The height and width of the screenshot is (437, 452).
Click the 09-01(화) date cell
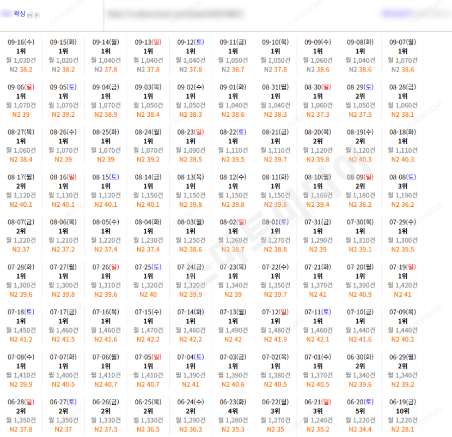click(233, 100)
